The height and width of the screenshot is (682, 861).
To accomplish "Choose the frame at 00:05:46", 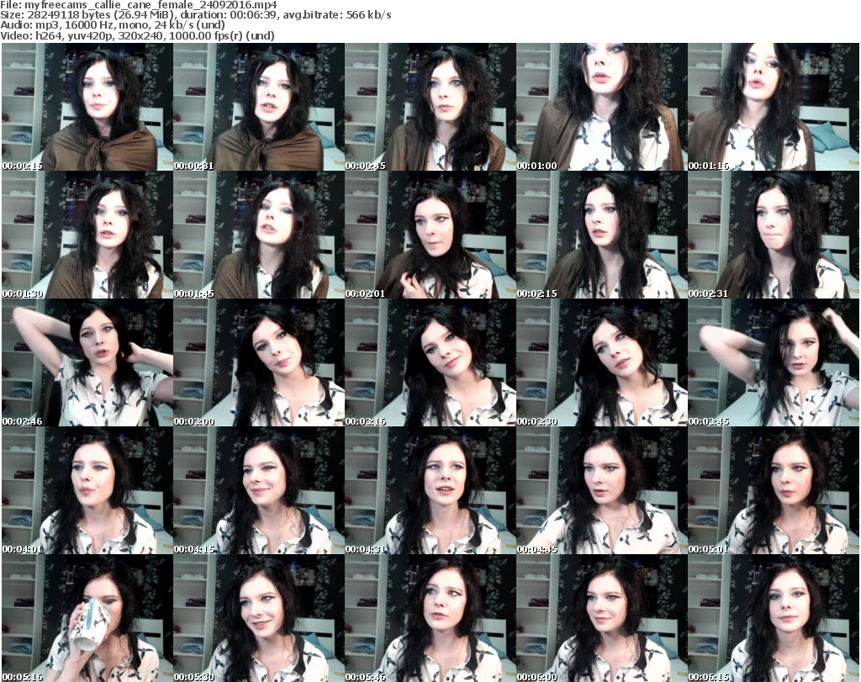I will [x=430, y=618].
